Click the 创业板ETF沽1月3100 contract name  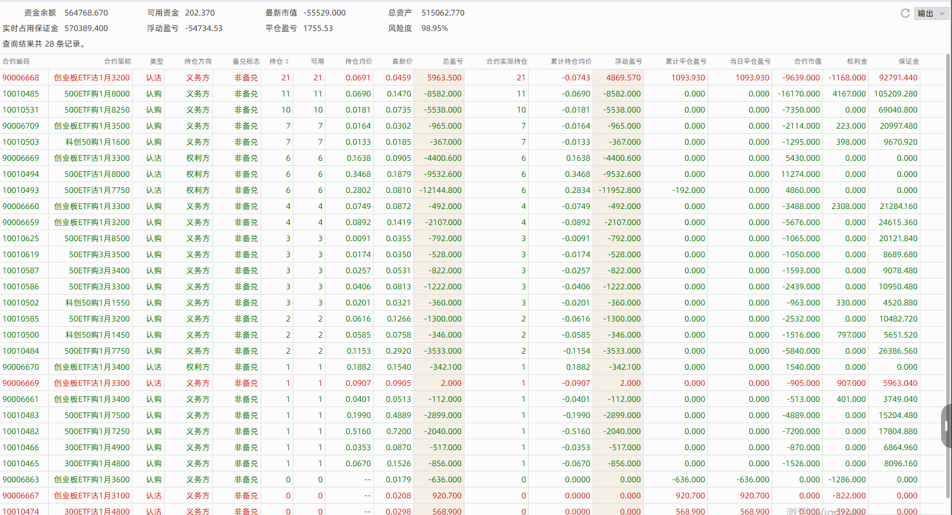pyautogui.click(x=92, y=495)
